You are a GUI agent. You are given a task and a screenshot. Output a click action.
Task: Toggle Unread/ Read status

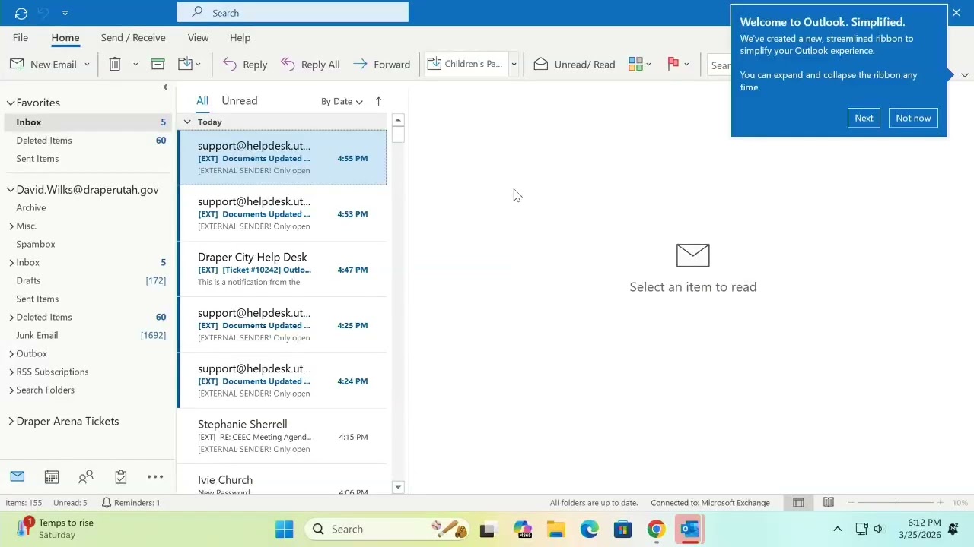tap(575, 65)
